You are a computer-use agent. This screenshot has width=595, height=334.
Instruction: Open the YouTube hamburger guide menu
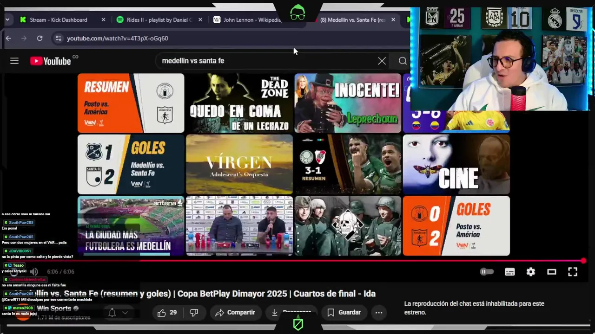(14, 61)
